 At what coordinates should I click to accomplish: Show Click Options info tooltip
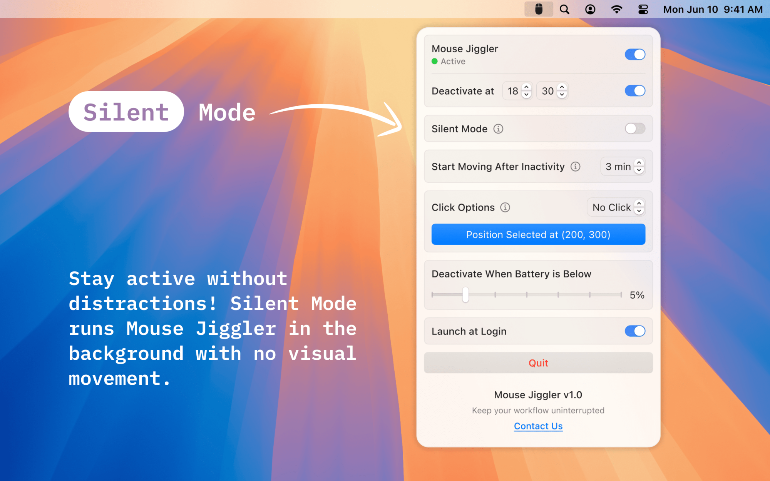[505, 207]
